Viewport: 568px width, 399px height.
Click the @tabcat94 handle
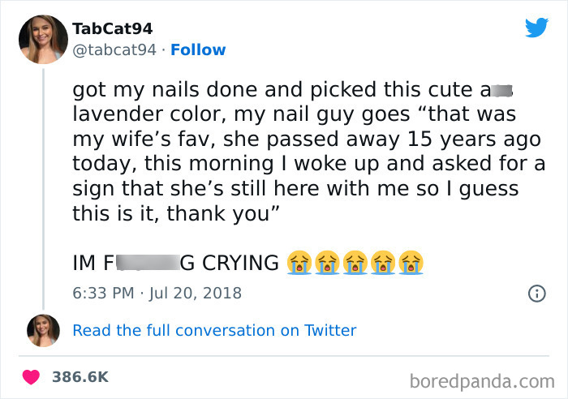114,50
